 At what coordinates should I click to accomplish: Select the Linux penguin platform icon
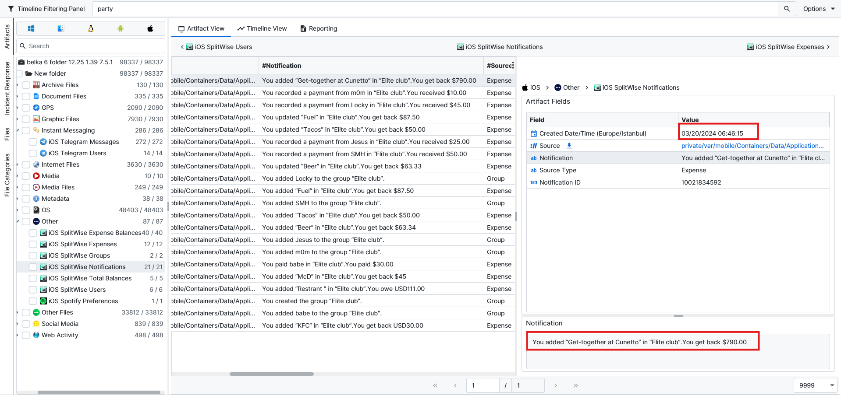pyautogui.click(x=91, y=28)
